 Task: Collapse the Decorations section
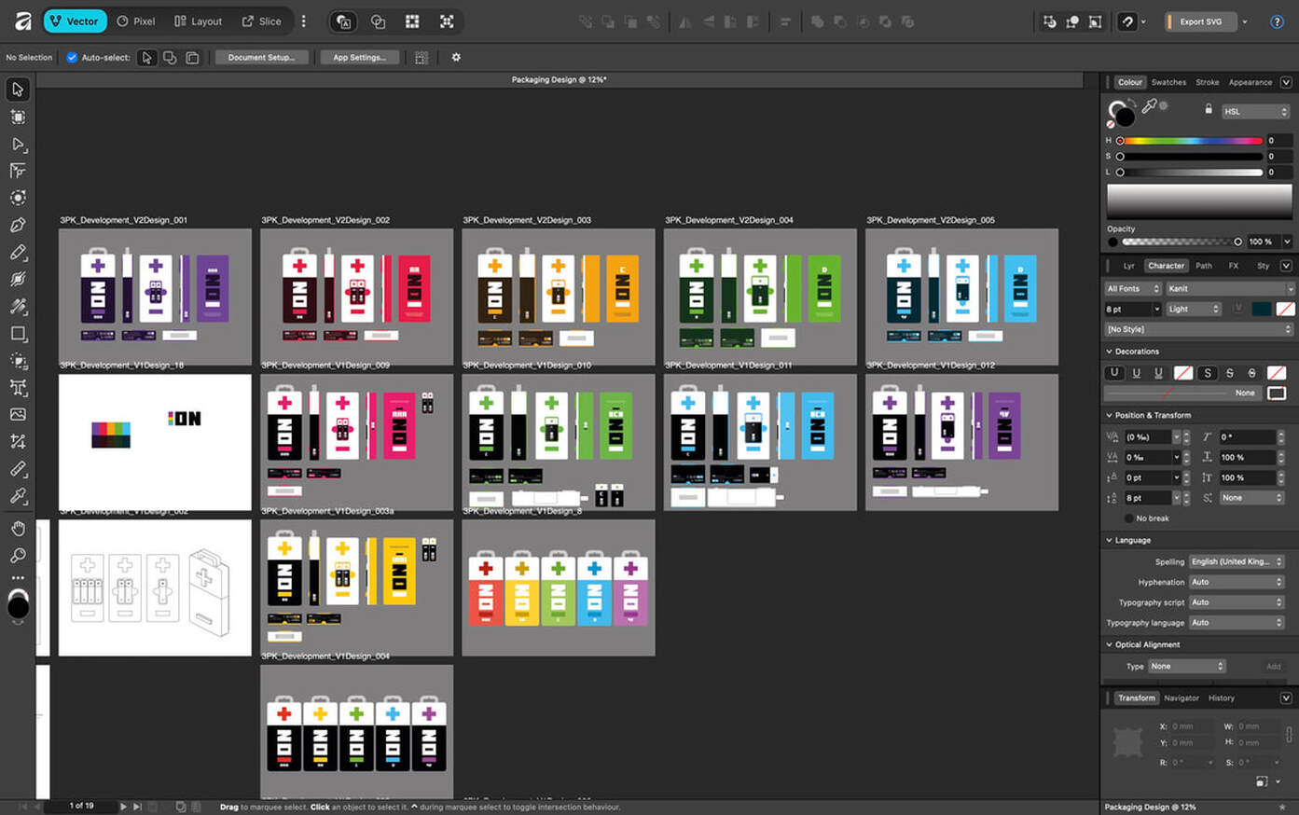tap(1109, 352)
